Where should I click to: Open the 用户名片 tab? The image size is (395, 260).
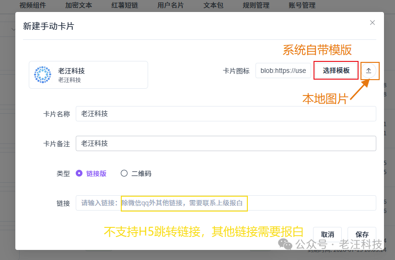pos(171,5)
